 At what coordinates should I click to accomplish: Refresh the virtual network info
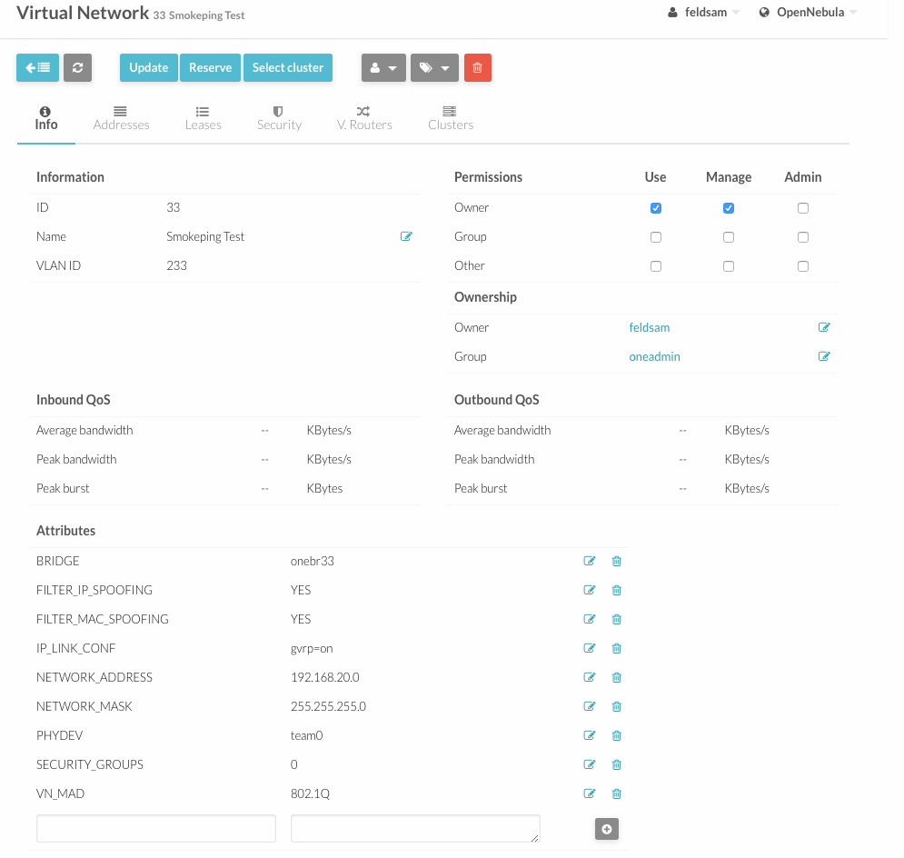click(77, 67)
